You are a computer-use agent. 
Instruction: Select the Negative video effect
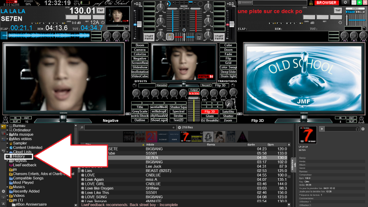click(x=140, y=59)
